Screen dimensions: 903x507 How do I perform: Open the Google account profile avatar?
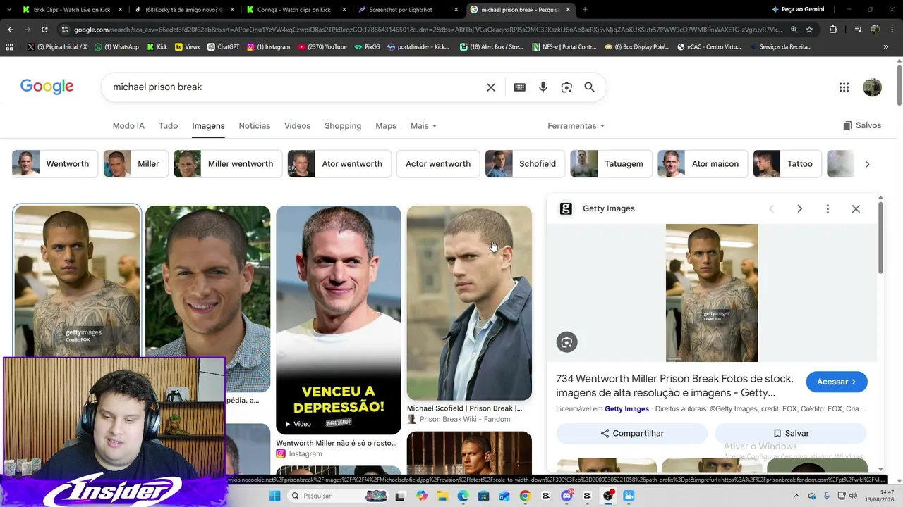[x=872, y=87]
